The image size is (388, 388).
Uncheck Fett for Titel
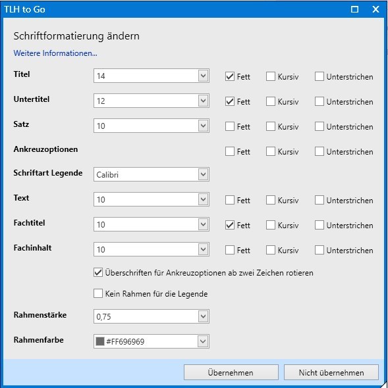[230, 76]
